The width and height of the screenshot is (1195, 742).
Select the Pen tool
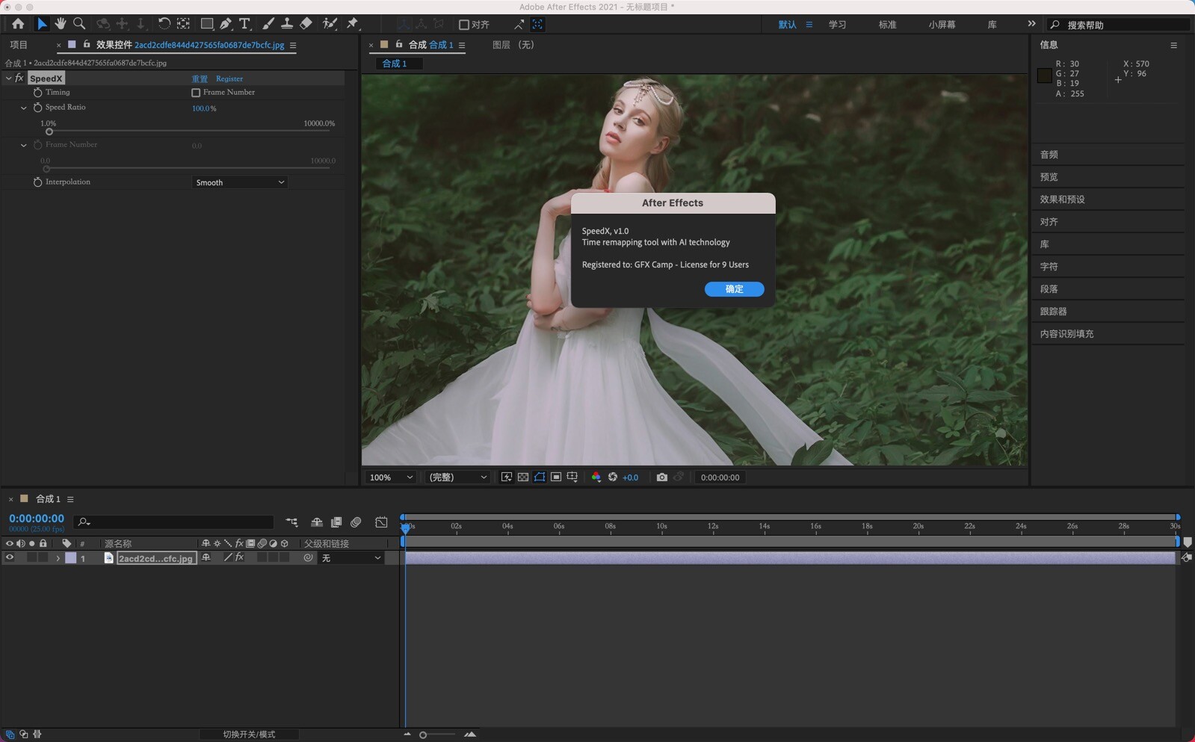click(x=225, y=24)
